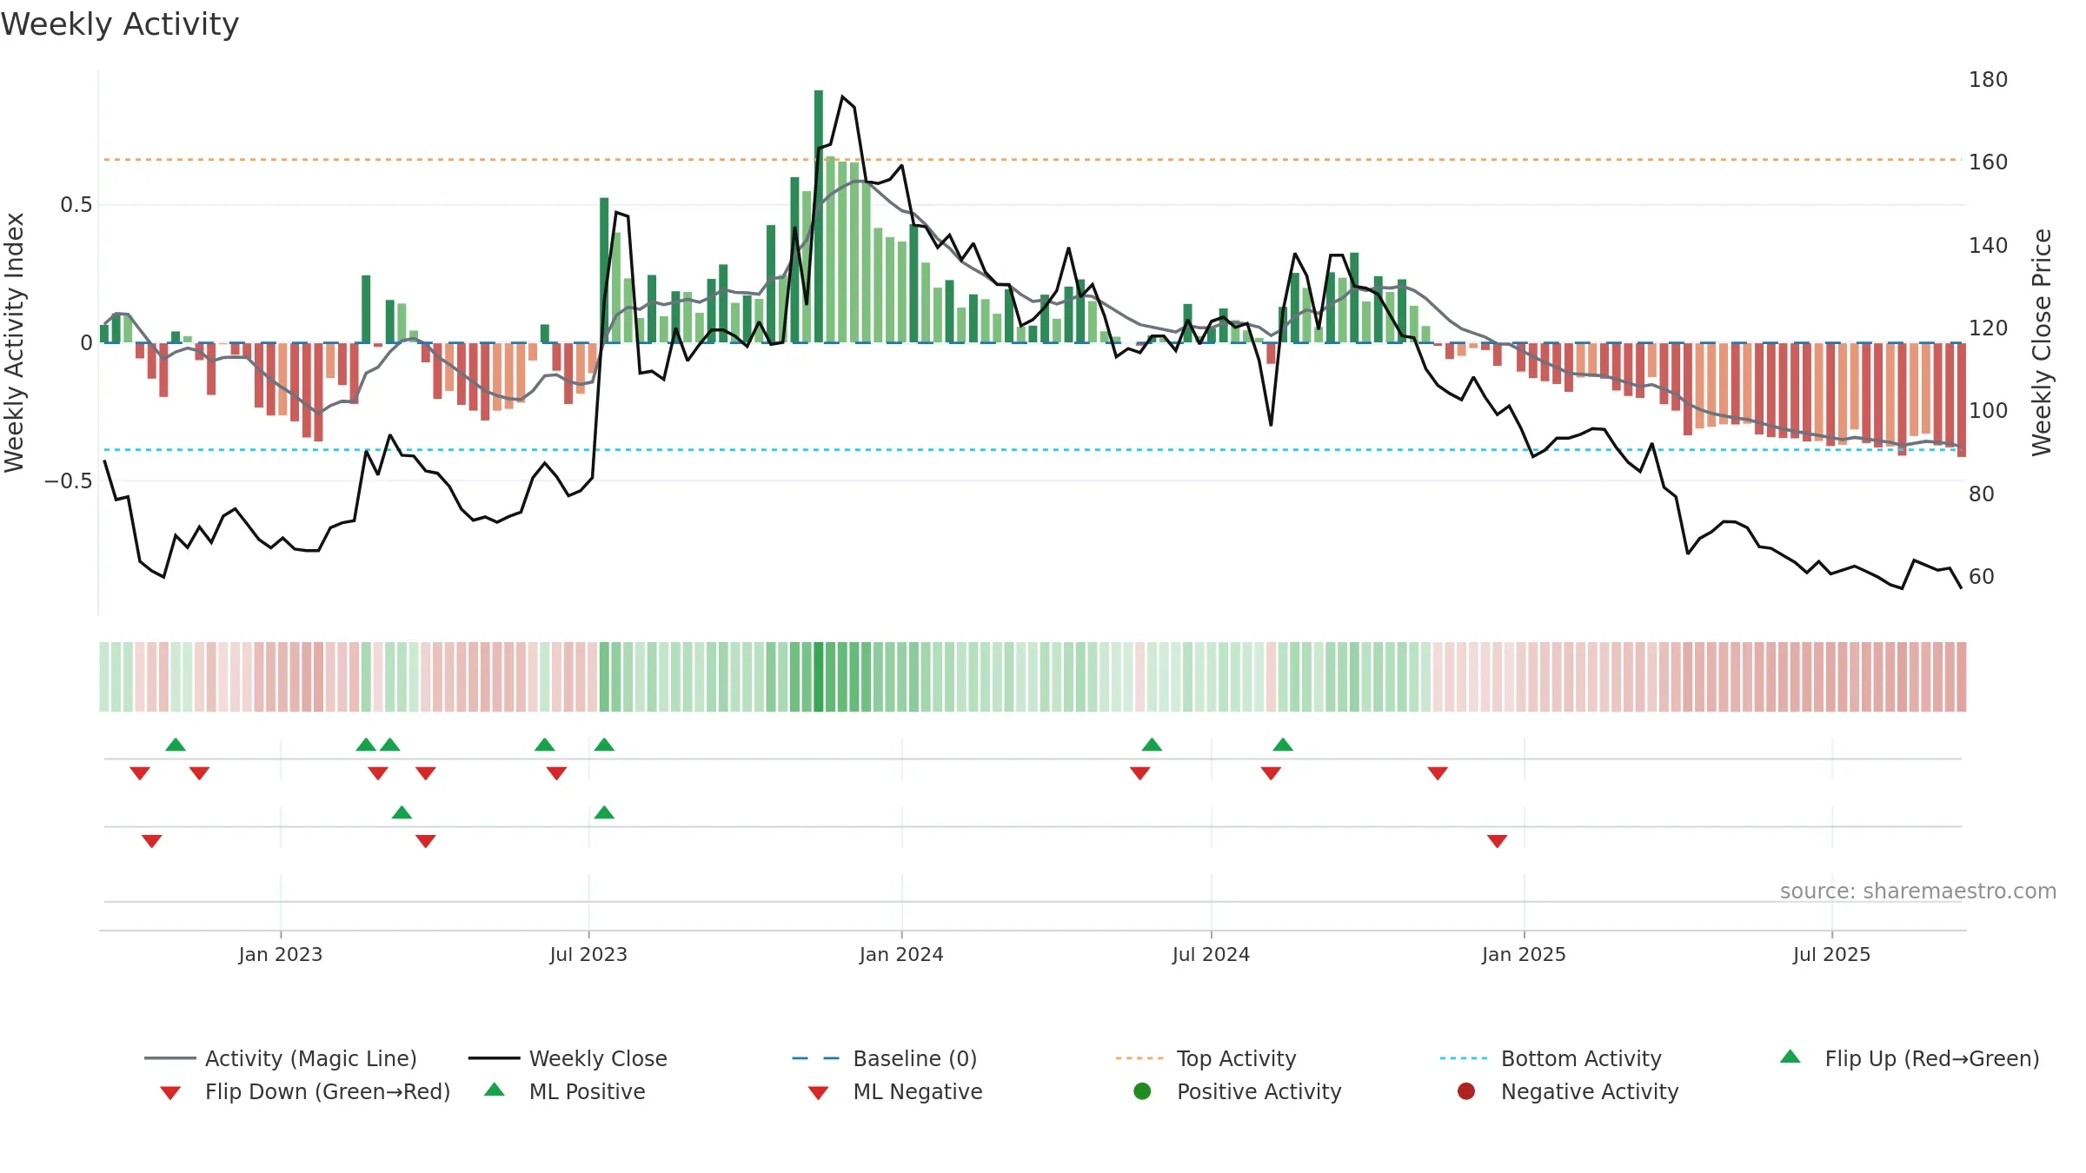Image resolution: width=2086 pixels, height=1173 pixels.
Task: Click the 140 price axis tick
Action: [1989, 246]
